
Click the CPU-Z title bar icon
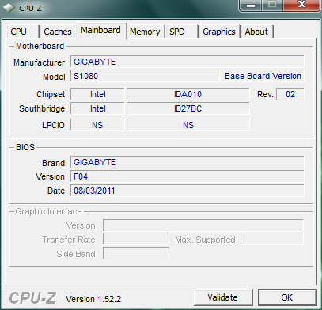(9, 8)
